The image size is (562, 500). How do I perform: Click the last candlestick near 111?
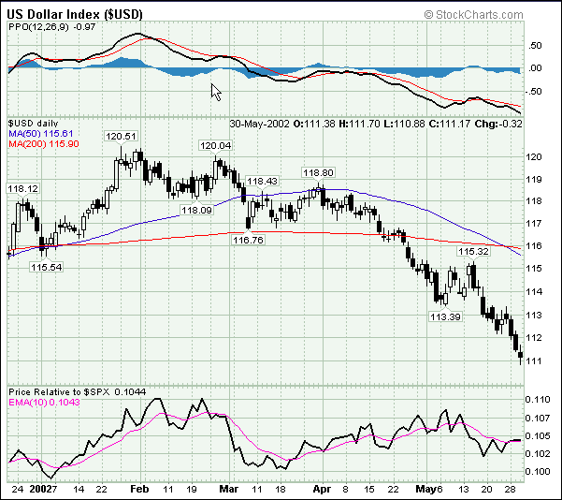pos(521,355)
